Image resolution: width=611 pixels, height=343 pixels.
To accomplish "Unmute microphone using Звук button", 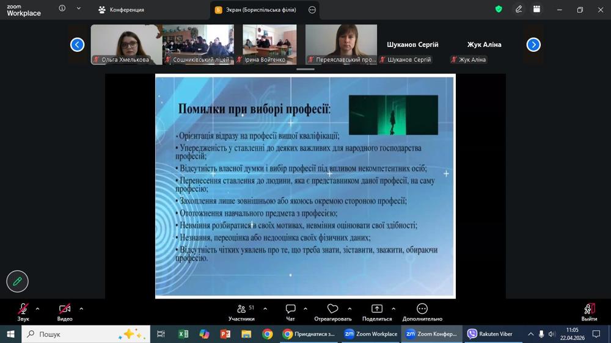I will click(x=23, y=312).
